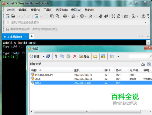Delete session with the red X icon
This screenshot has height=115, width=152.
tap(75, 56)
